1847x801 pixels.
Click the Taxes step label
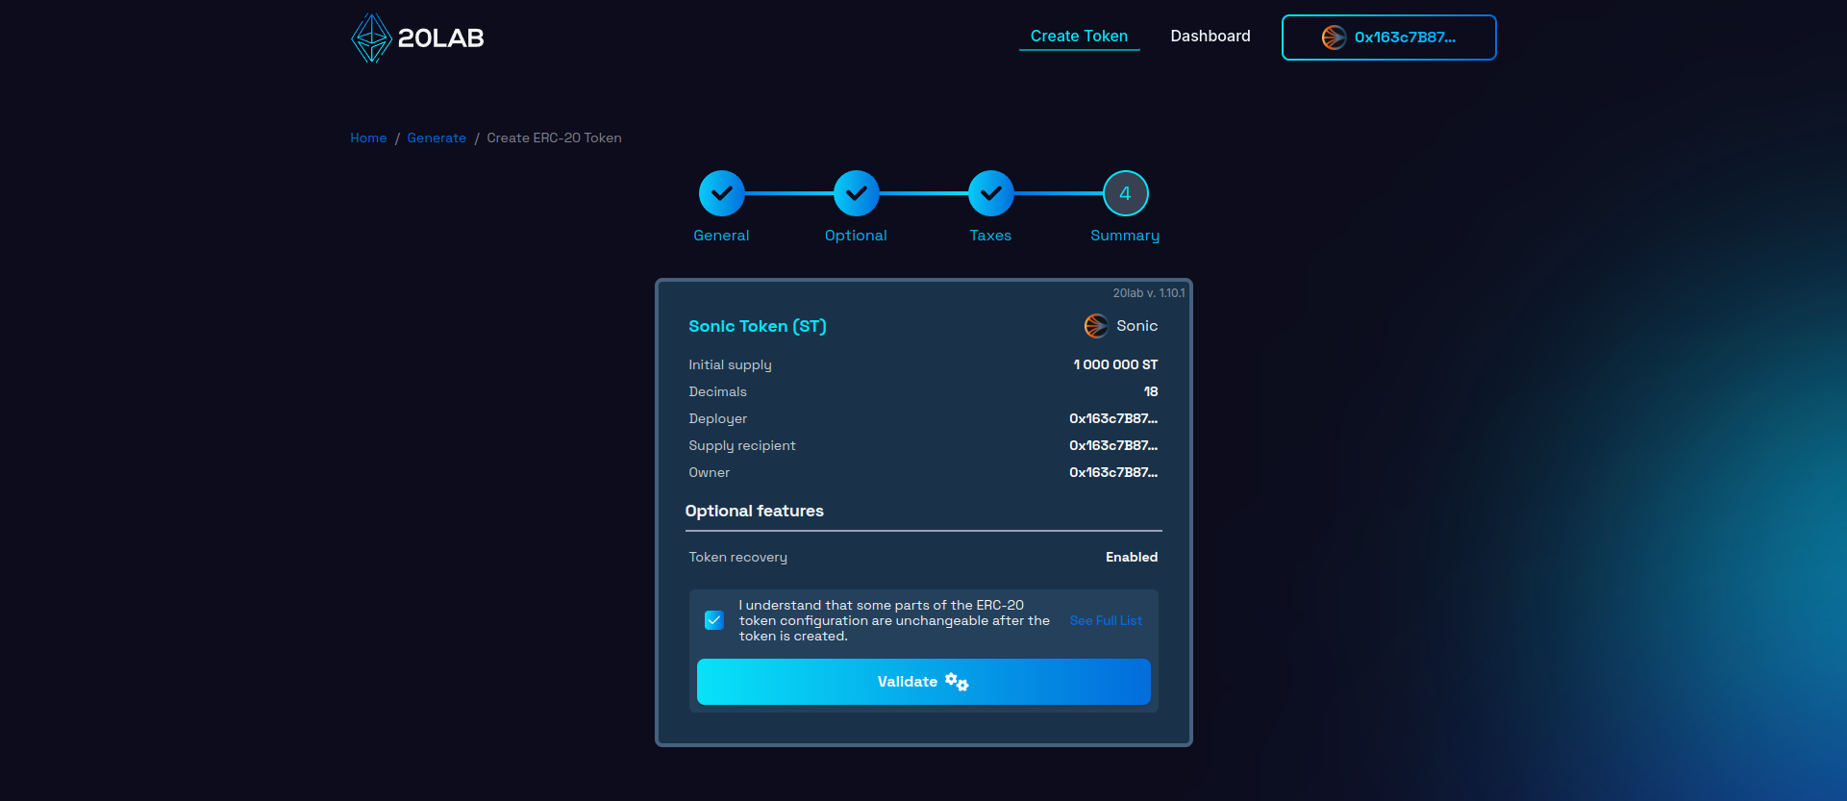pos(990,236)
